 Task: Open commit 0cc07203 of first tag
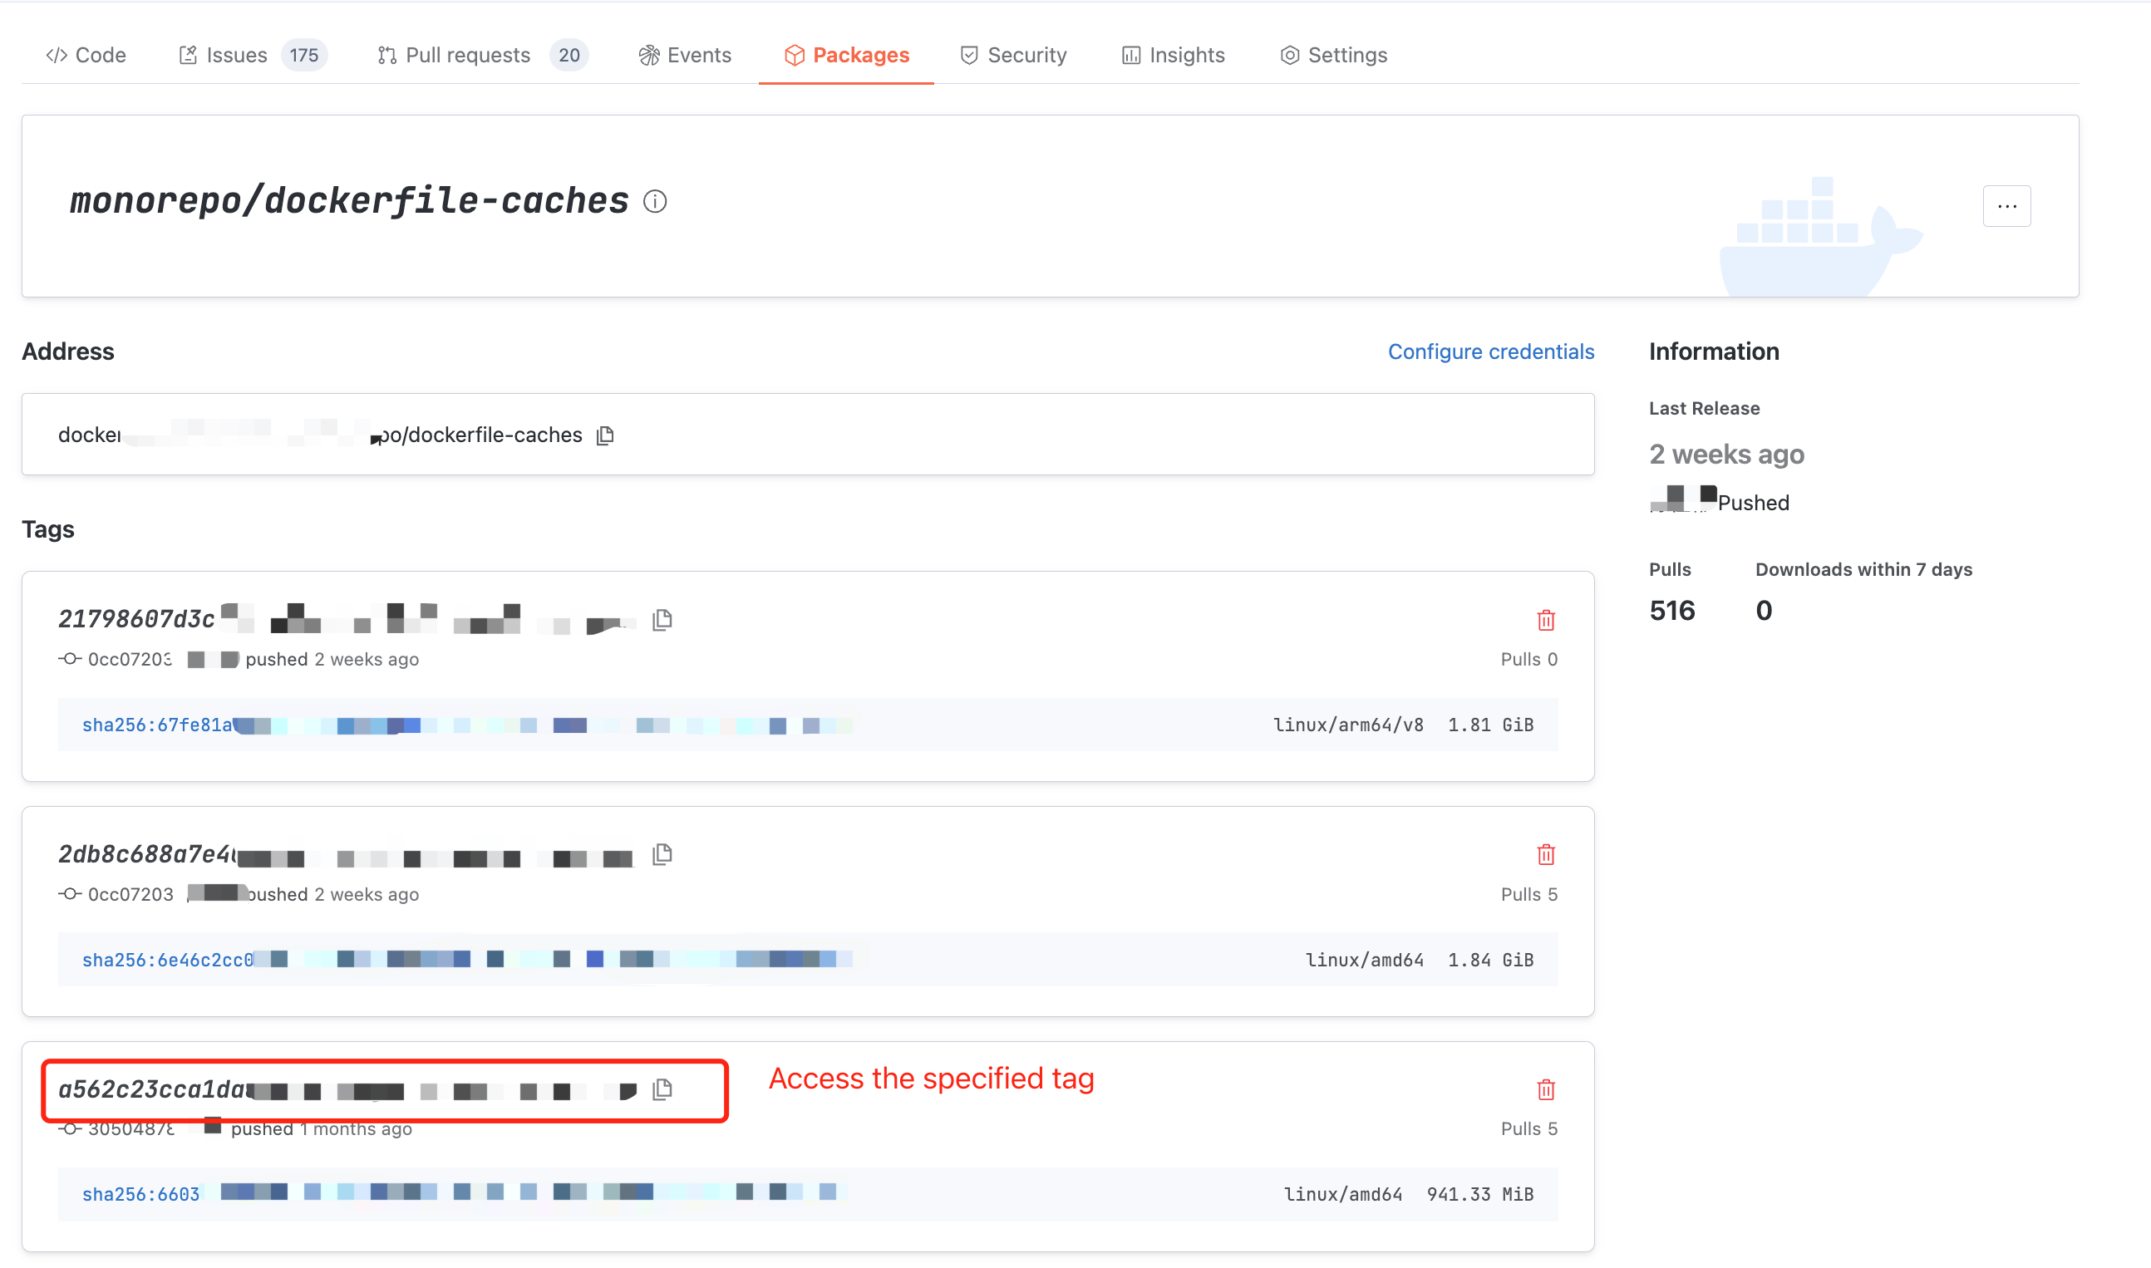[x=129, y=659]
